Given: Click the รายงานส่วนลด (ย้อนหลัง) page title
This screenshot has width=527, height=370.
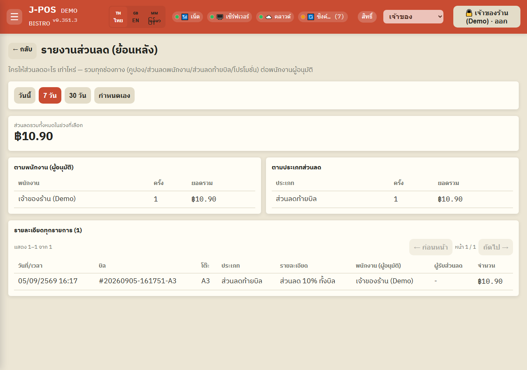Looking at the screenshot, I should click(x=99, y=50).
